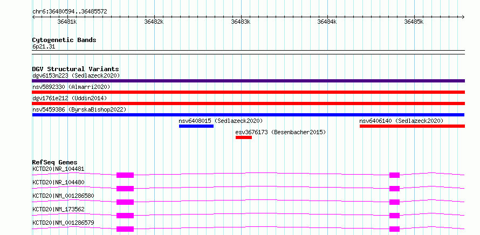Image resolution: width=480 pixels, height=235 pixels.
Task: Open KCTD20|NR_104481 transcript label
Action: point(58,169)
